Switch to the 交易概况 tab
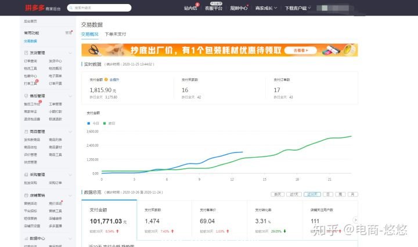This screenshot has width=418, height=247. [x=89, y=34]
